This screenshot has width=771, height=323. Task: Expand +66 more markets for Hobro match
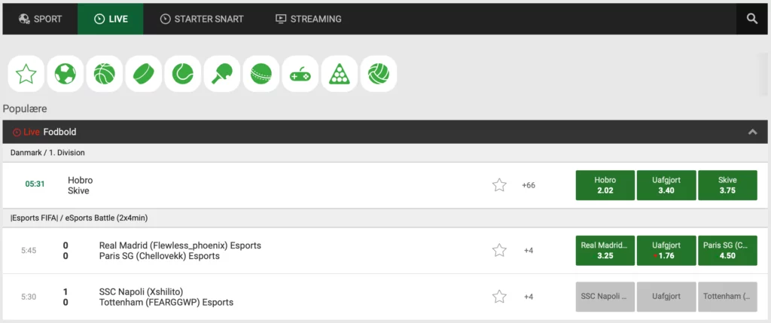[529, 185]
